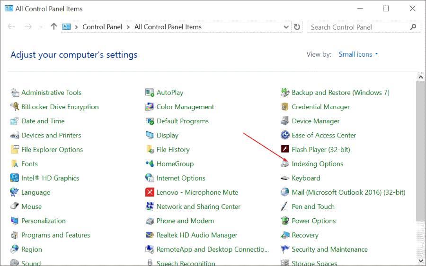
Task: Open the Security and Maintenance flag icon
Action: [285, 249]
